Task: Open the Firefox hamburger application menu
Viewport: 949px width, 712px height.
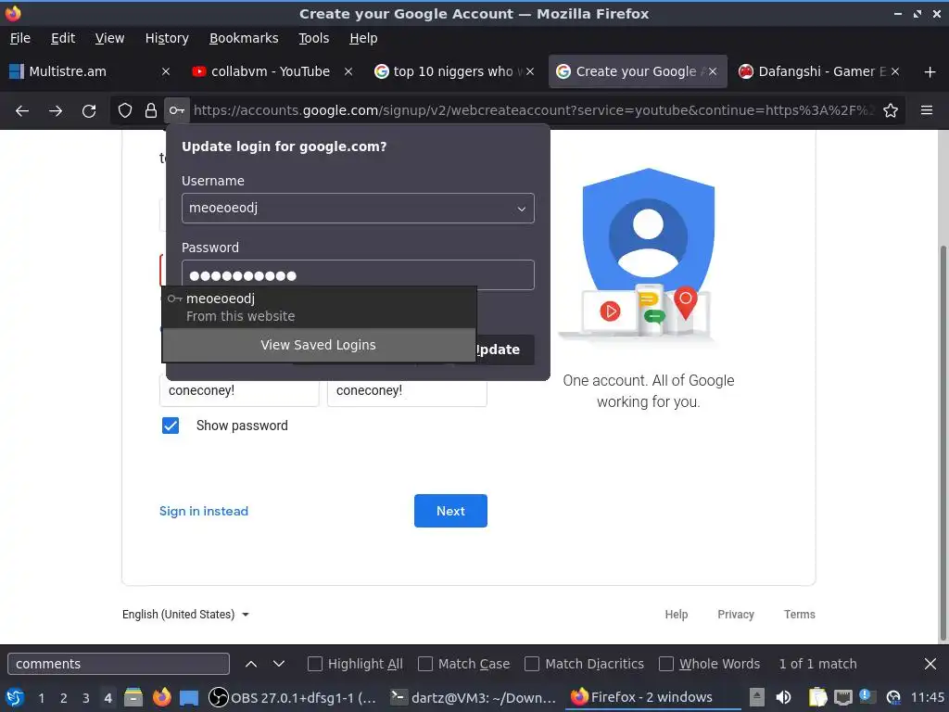Action: [927, 110]
